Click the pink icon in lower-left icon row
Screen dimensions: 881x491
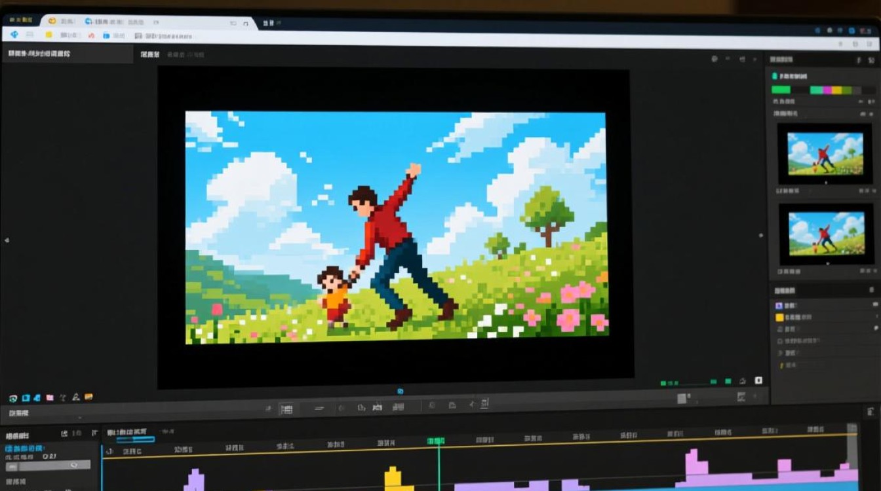[x=50, y=397]
